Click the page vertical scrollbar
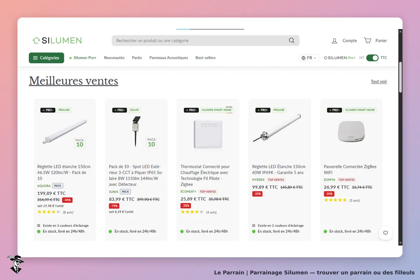The height and width of the screenshot is (280, 420). [400, 77]
